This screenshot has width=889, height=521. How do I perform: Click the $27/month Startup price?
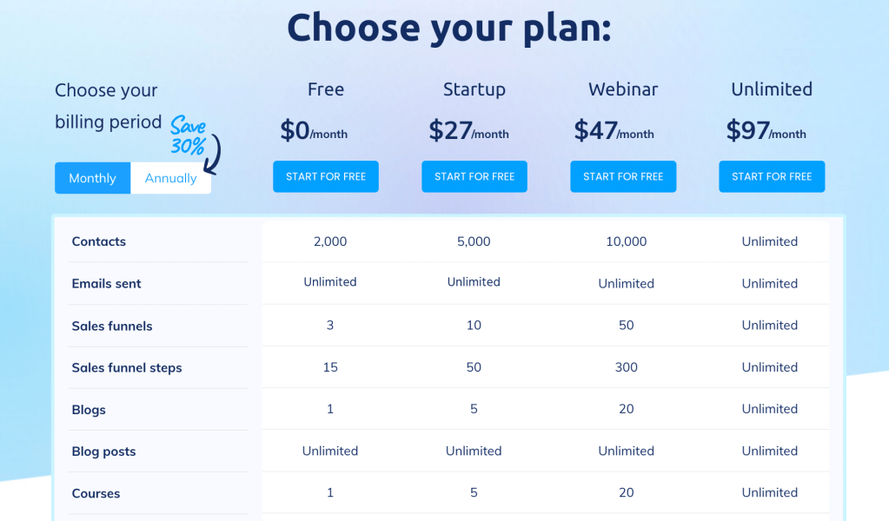pos(468,131)
